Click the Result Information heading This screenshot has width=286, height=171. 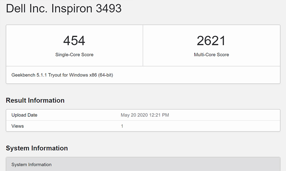pos(35,100)
